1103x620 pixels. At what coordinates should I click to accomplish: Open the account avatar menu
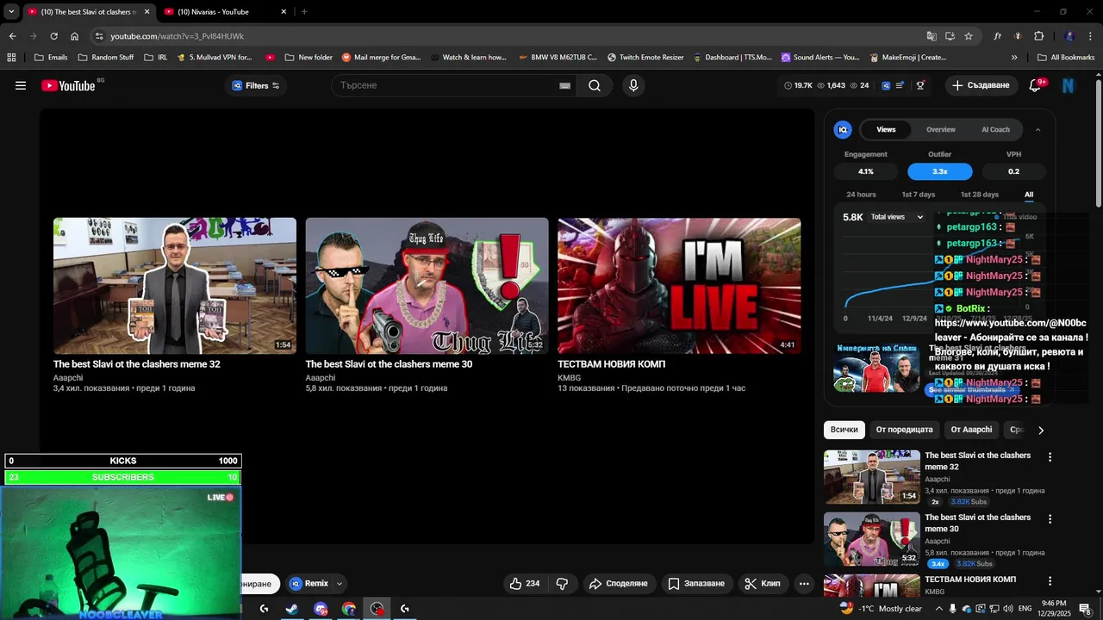click(x=1069, y=85)
